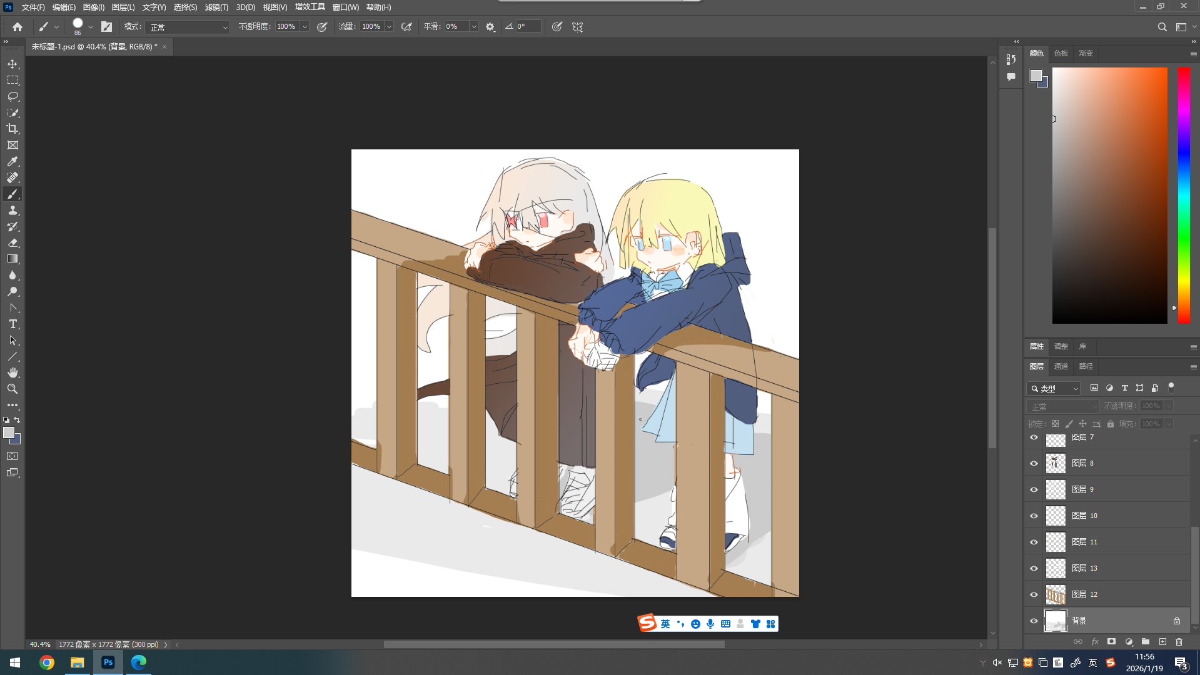The image size is (1200, 675).
Task: Open the 滤镜(T) menu
Action: pyautogui.click(x=216, y=7)
